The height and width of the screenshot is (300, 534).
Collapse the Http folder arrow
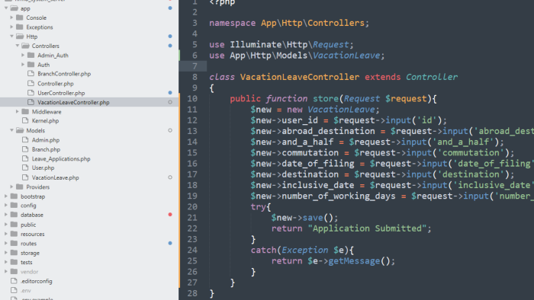[x=11, y=37]
